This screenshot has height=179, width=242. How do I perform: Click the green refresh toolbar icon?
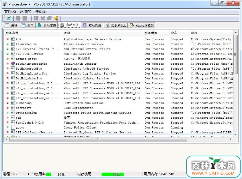coord(9,18)
